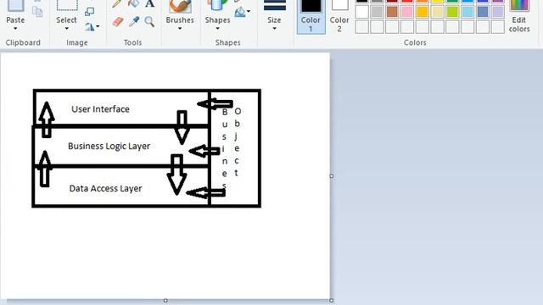Click the Brushes paintbrush icon
The image size is (543, 305).
(x=180, y=6)
